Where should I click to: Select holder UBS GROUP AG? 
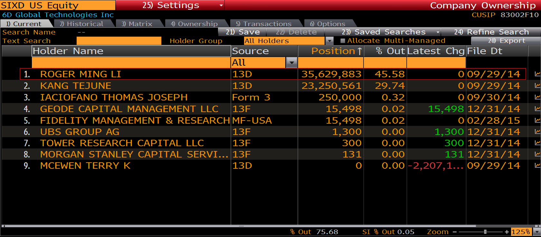pyautogui.click(x=80, y=132)
